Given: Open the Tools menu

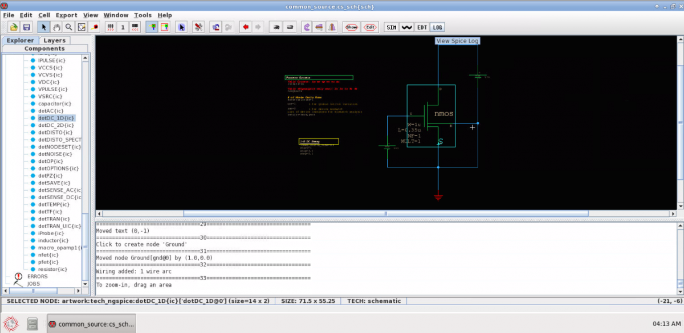Looking at the screenshot, I should [x=143, y=15].
